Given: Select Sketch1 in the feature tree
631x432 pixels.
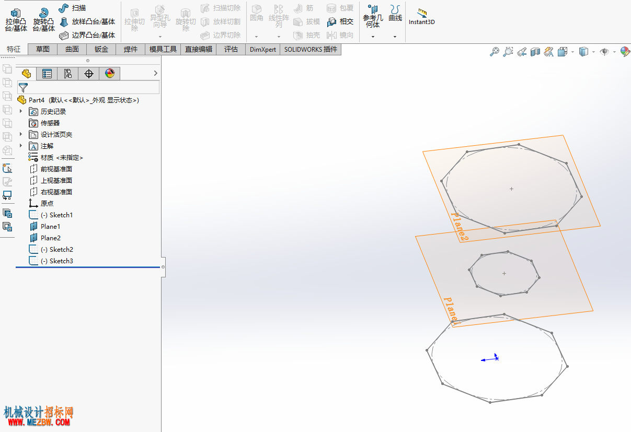Looking at the screenshot, I should (51, 215).
